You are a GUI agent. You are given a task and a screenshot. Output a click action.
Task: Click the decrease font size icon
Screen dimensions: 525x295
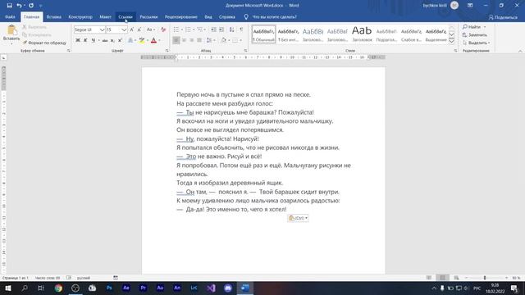tap(139, 29)
